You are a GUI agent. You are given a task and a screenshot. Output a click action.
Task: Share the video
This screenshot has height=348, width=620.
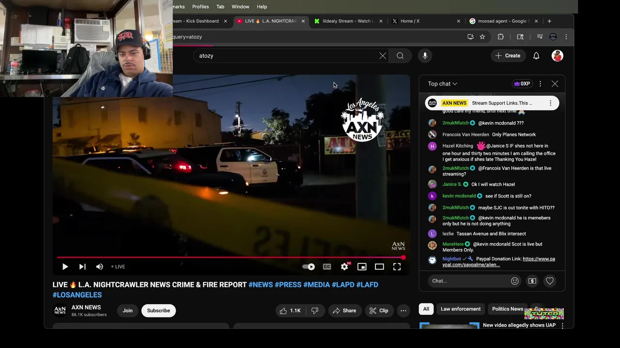(x=344, y=311)
